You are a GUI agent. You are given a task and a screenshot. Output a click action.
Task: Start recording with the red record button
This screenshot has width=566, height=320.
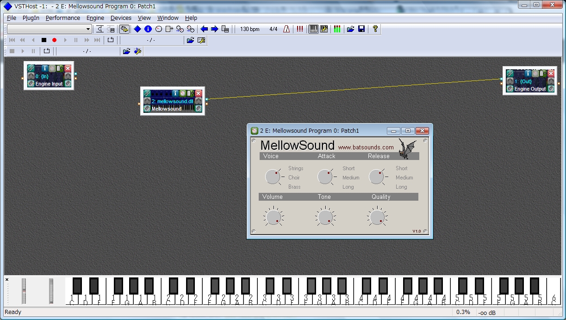coord(55,40)
